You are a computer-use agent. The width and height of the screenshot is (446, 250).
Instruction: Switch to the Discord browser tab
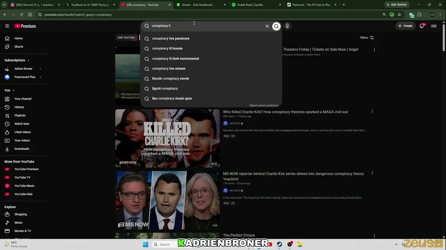pos(36,5)
